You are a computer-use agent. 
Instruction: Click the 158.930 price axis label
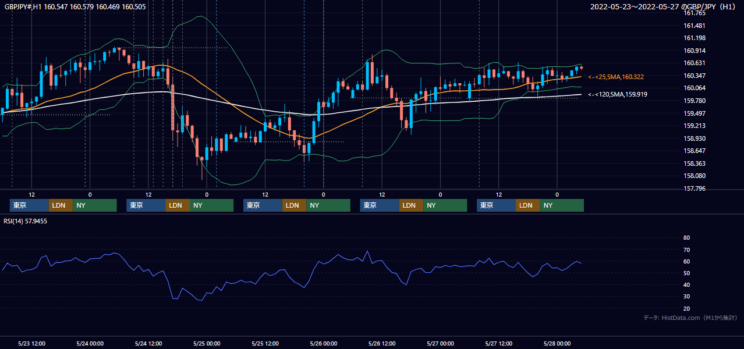point(695,138)
